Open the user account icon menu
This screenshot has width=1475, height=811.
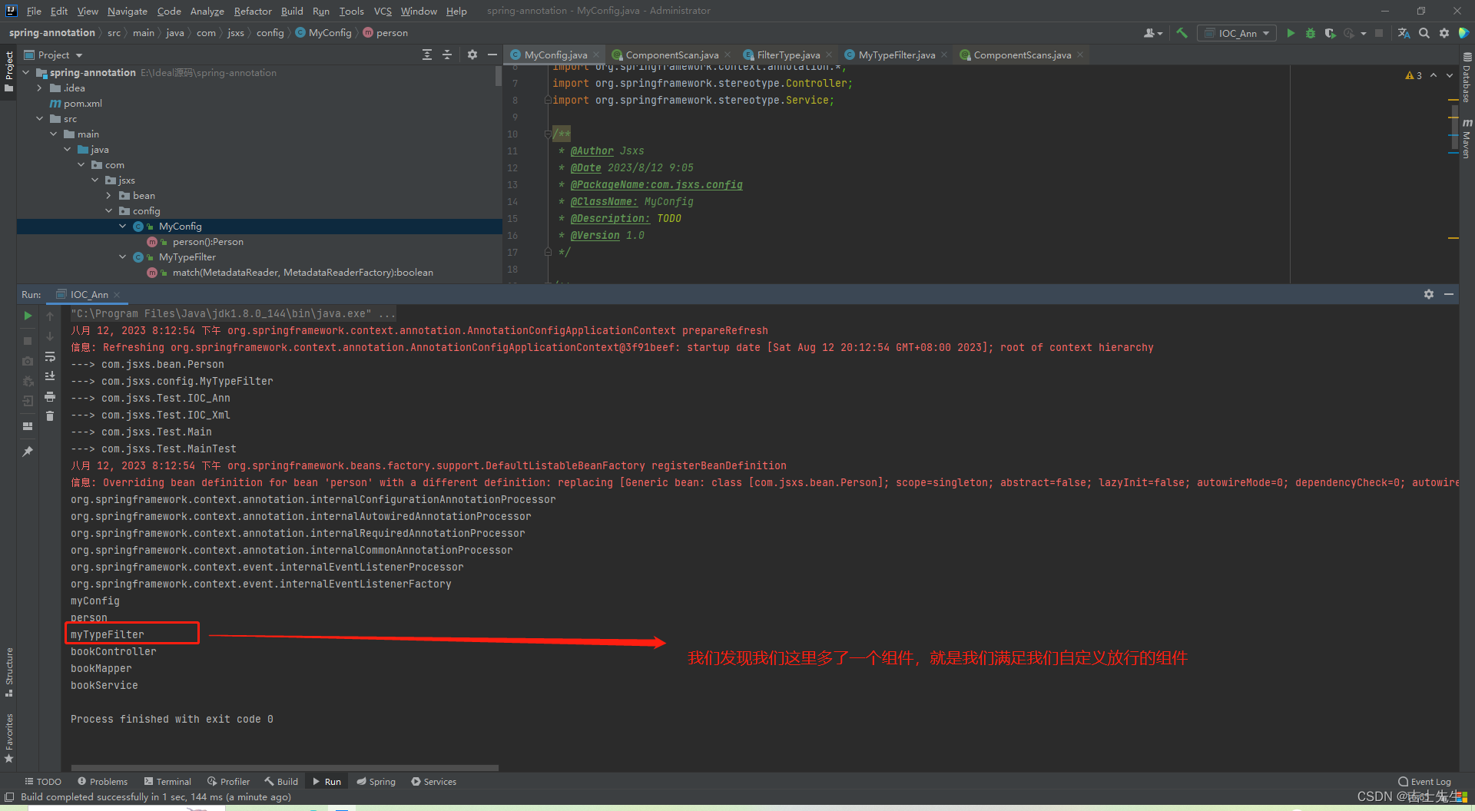[x=1152, y=33]
